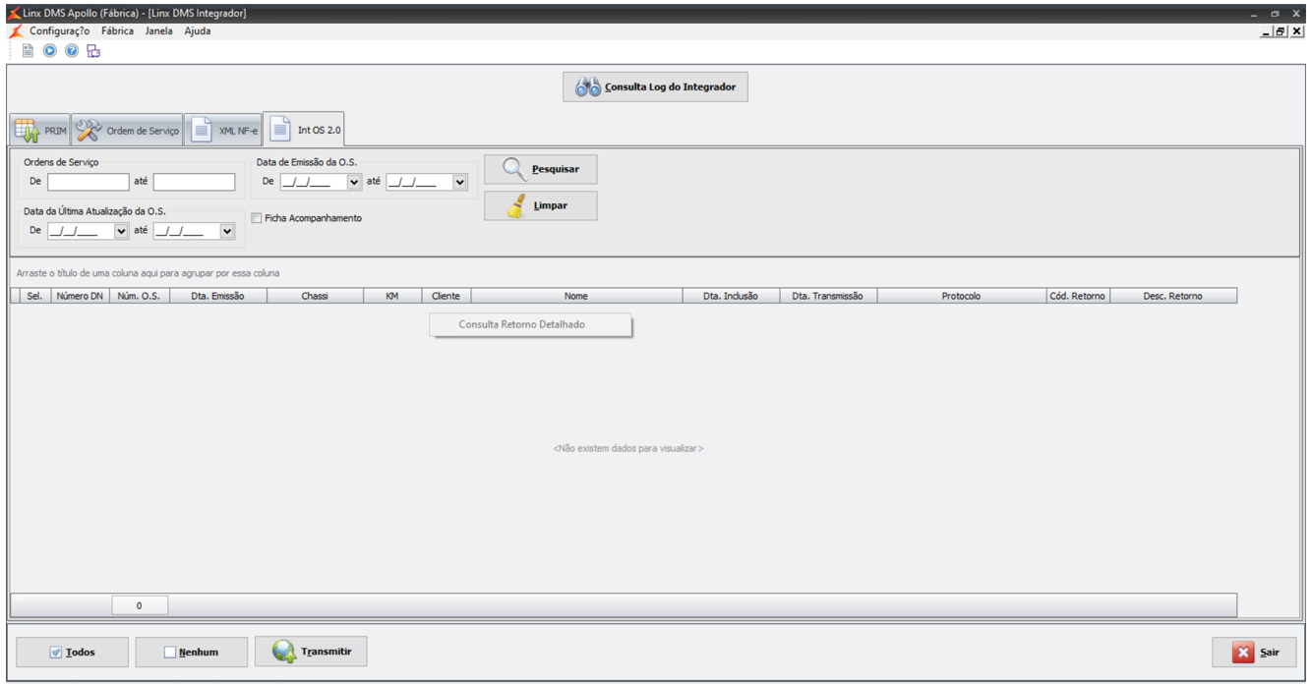Click the purple cascading windows toolbar icon
1312x684 pixels.
tap(93, 51)
